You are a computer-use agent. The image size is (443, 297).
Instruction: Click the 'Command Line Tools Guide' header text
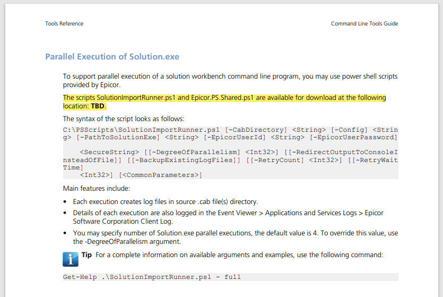(364, 23)
